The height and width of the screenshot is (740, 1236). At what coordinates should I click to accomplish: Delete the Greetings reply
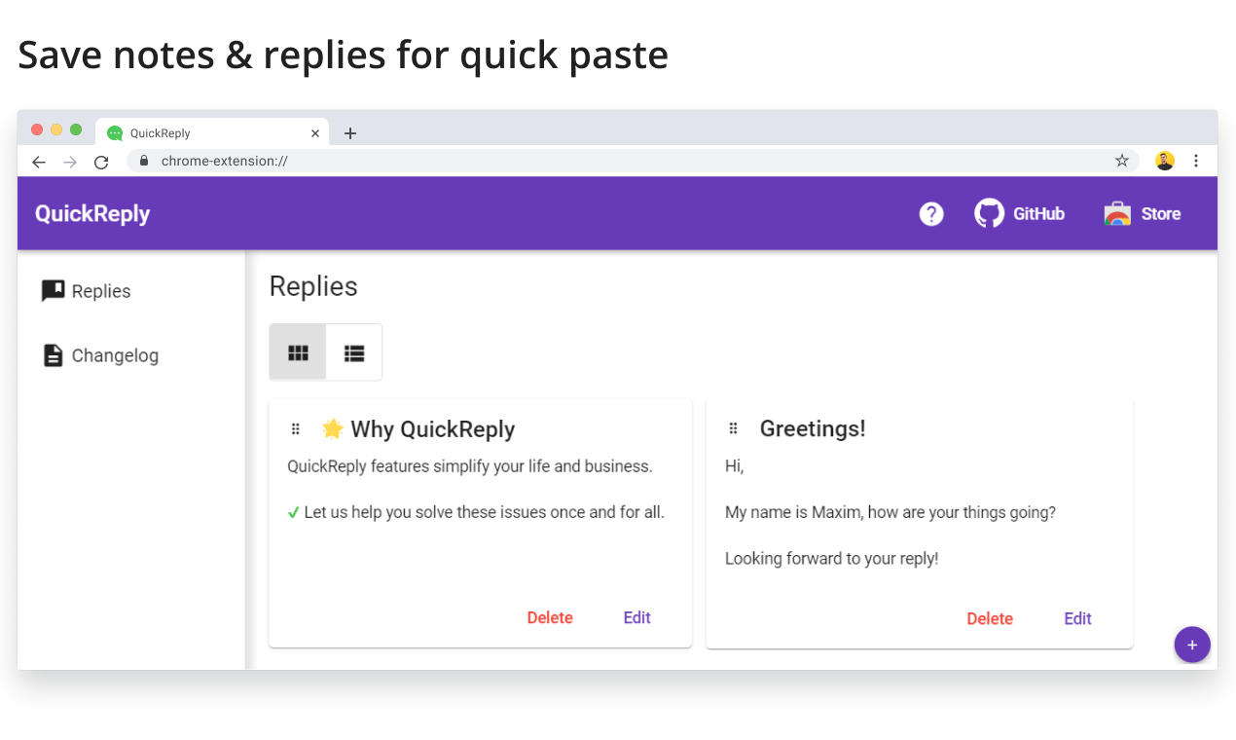click(x=989, y=617)
